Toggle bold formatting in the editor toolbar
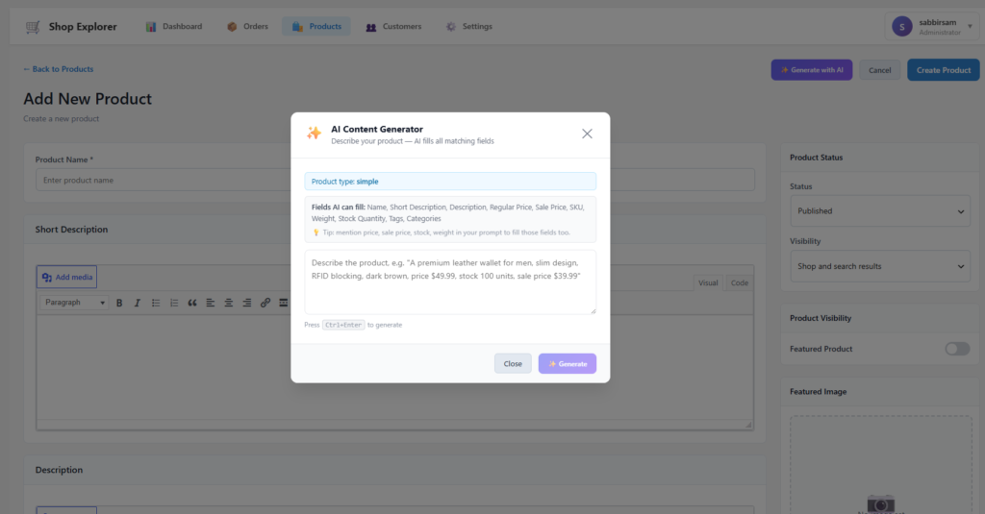985x514 pixels. pos(119,303)
